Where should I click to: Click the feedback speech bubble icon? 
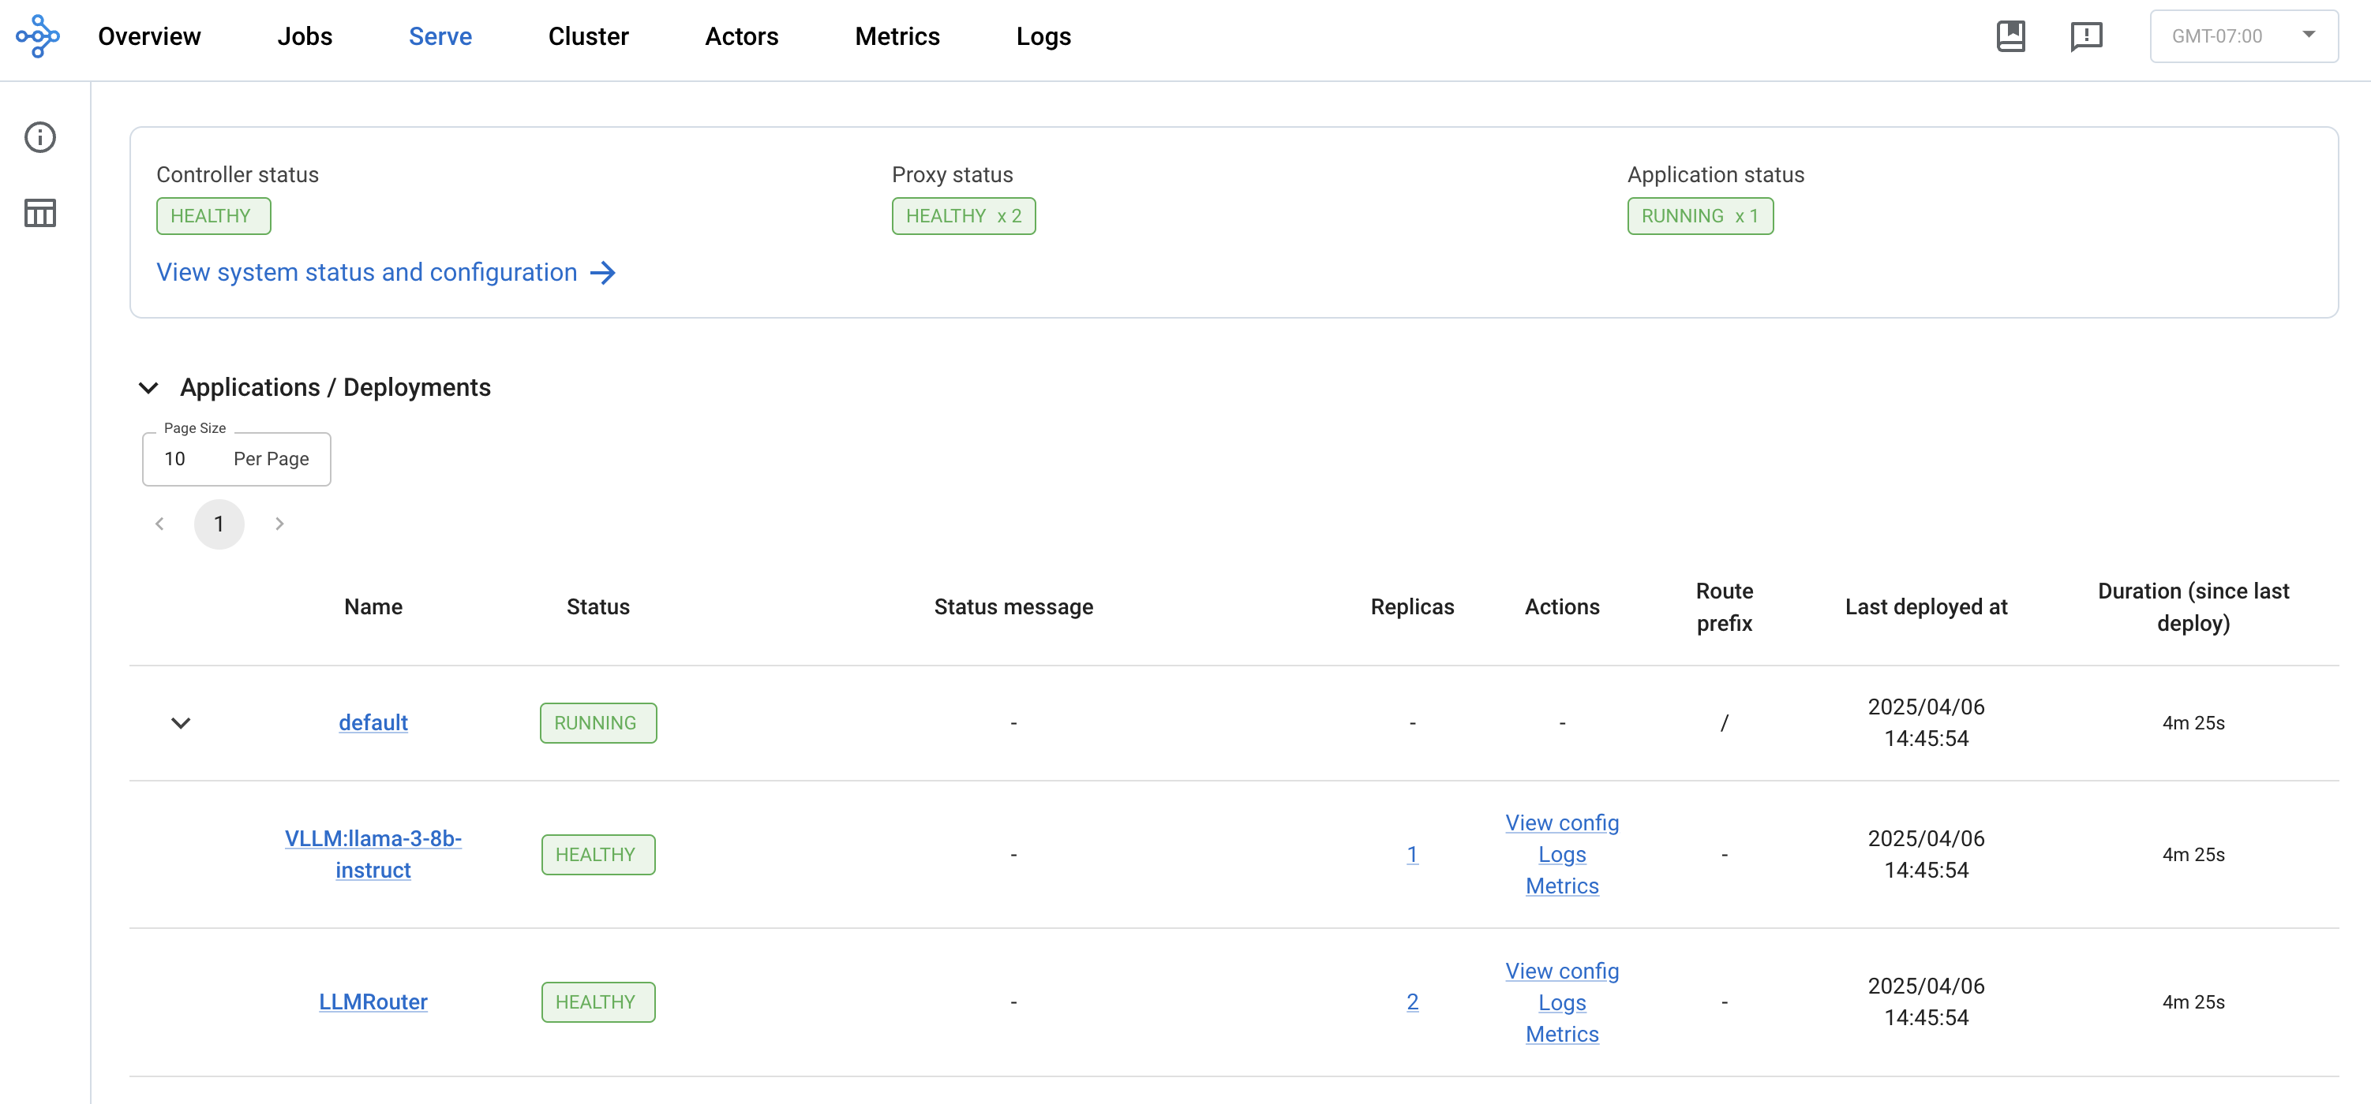pyautogui.click(x=2085, y=35)
